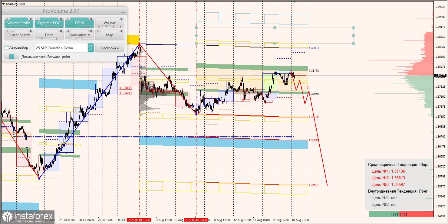Click the N hotkey tag on Cluster Search
Viewport: 448px width, 224px height.
[x=12, y=31]
